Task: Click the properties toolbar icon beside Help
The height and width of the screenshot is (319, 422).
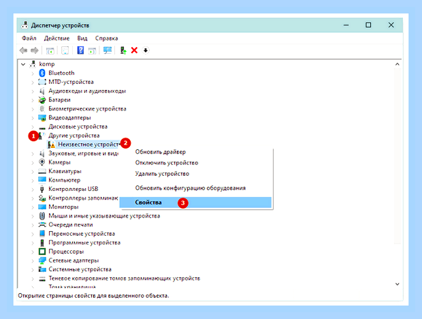Action: [92, 50]
